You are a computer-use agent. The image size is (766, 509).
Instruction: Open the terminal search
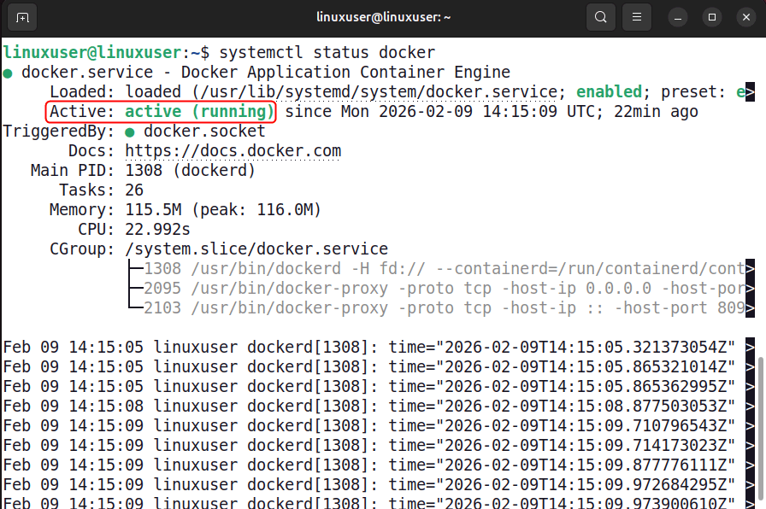pos(598,16)
